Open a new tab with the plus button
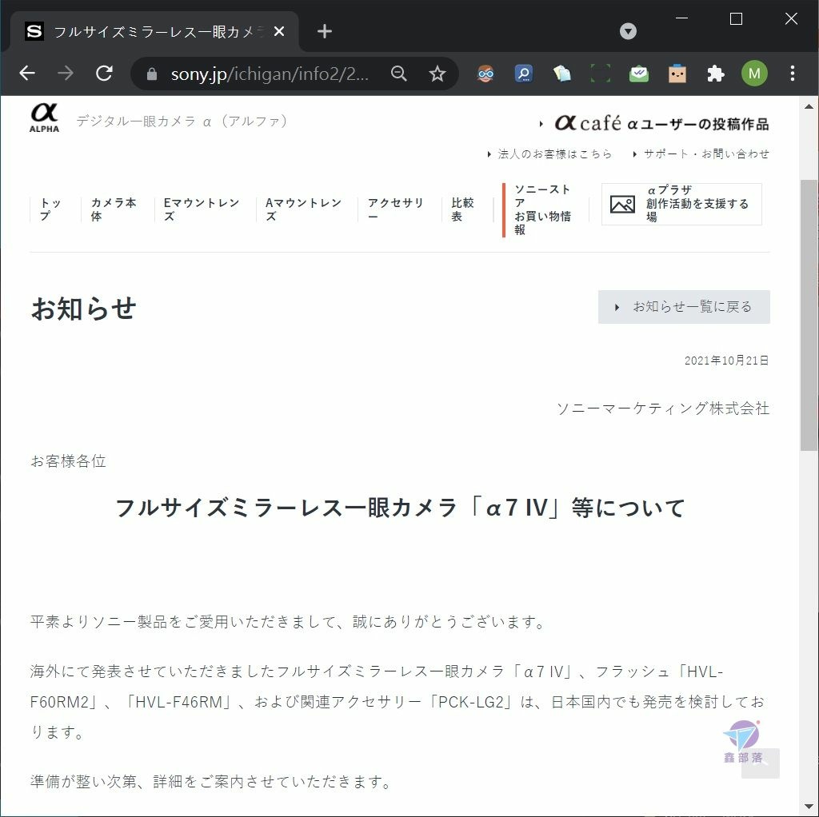Image resolution: width=819 pixels, height=817 pixels. pos(325,31)
